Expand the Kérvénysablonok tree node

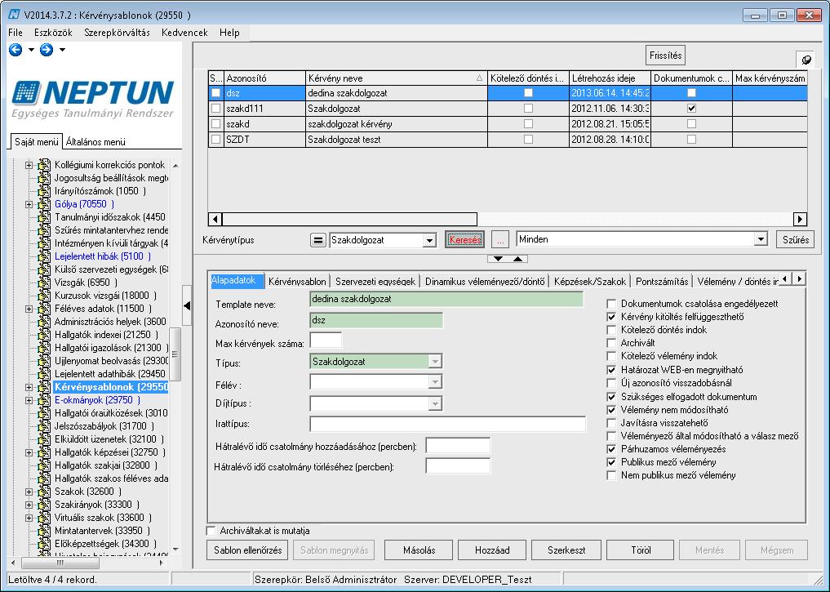click(x=29, y=387)
